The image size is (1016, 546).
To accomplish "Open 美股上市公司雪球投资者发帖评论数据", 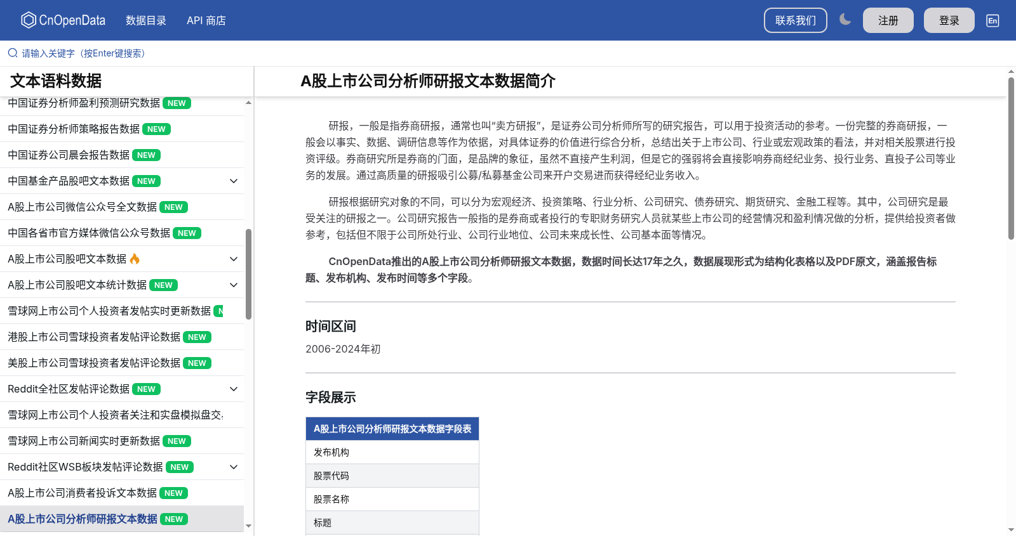I will pos(94,363).
